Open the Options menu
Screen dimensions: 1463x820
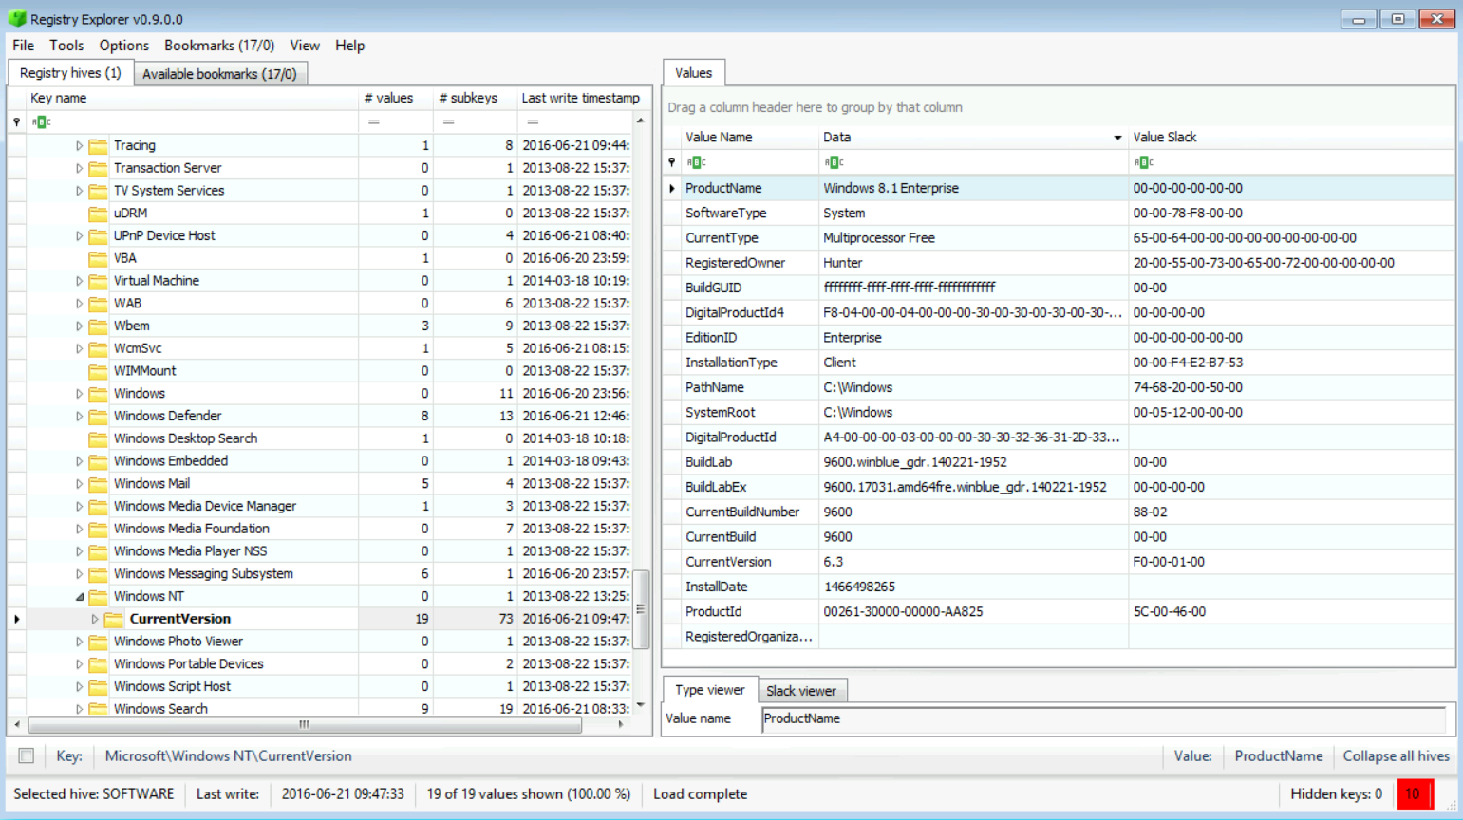coord(124,46)
